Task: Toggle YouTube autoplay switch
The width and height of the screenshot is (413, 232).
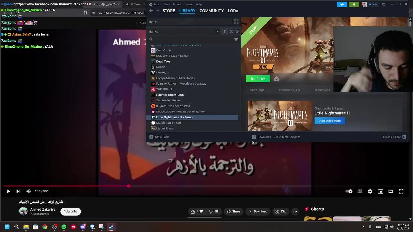Action: pyautogui.click(x=349, y=191)
